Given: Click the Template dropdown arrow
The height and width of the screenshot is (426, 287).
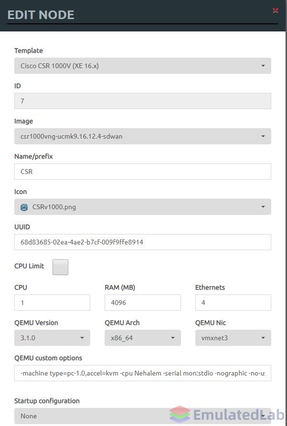Looking at the screenshot, I should point(263,66).
